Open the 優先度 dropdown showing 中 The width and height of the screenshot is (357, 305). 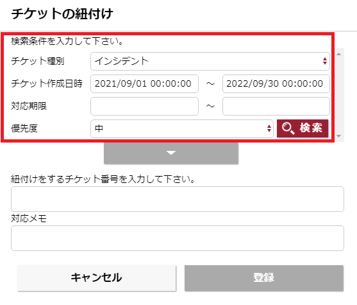coord(182,128)
